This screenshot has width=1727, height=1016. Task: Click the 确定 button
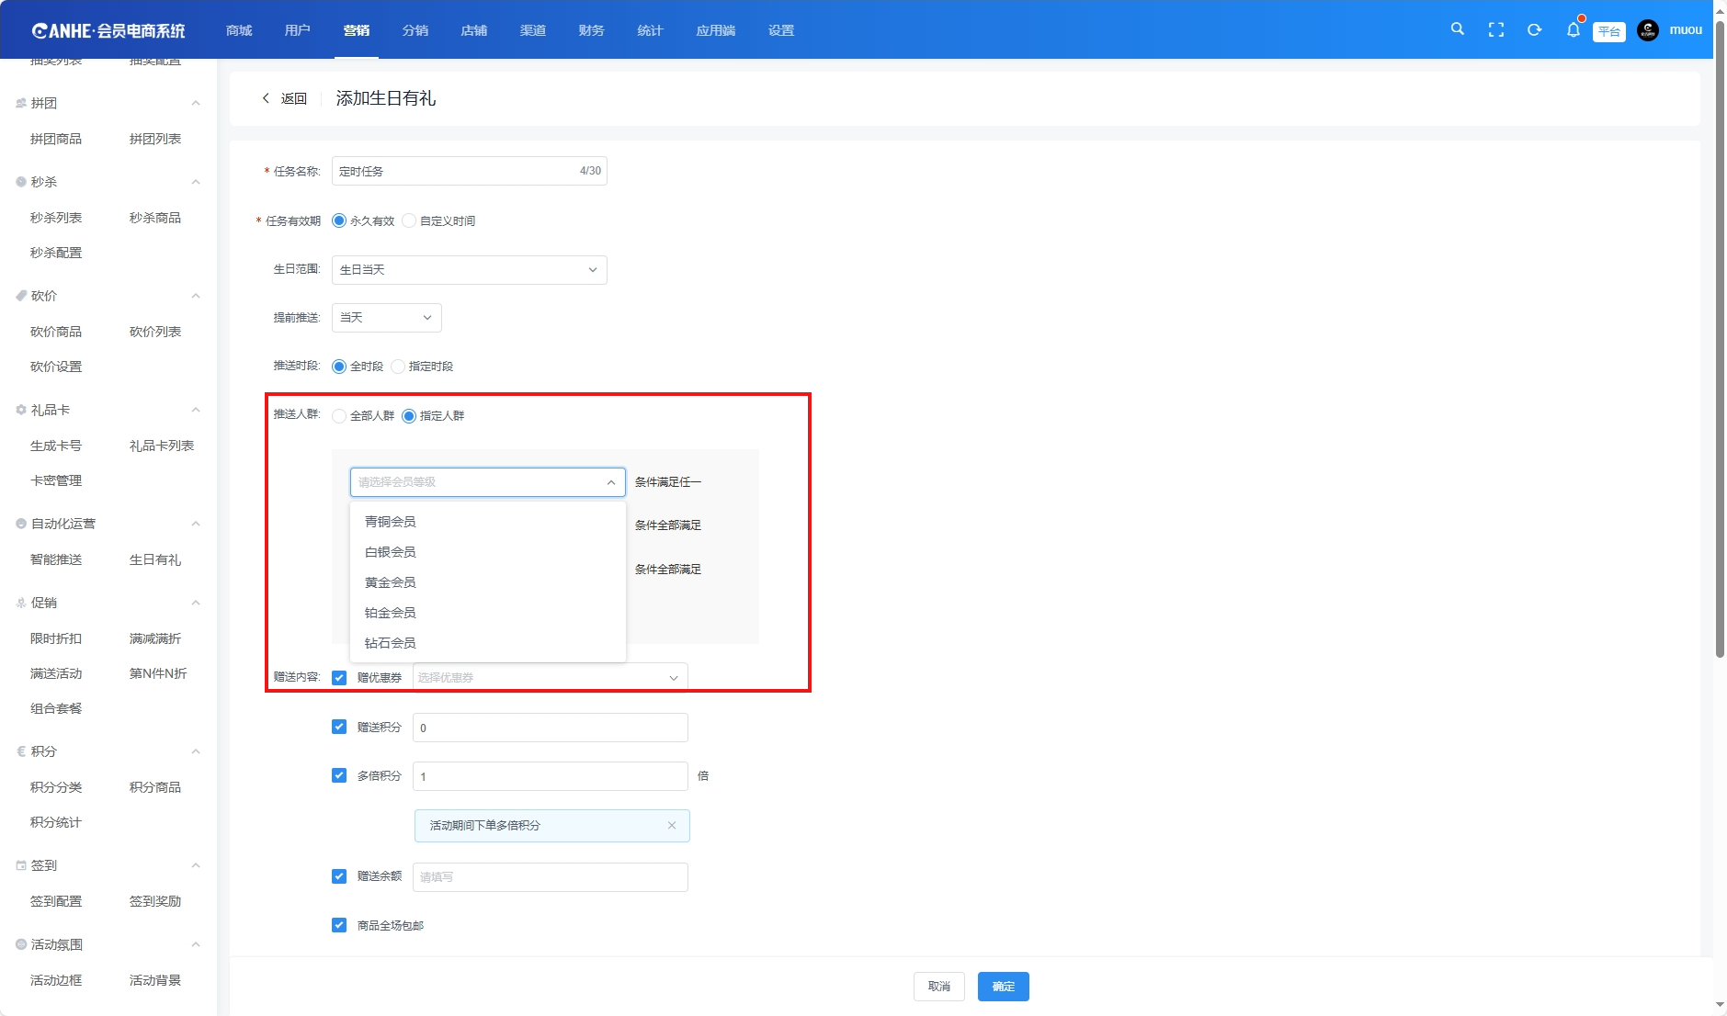1003,987
